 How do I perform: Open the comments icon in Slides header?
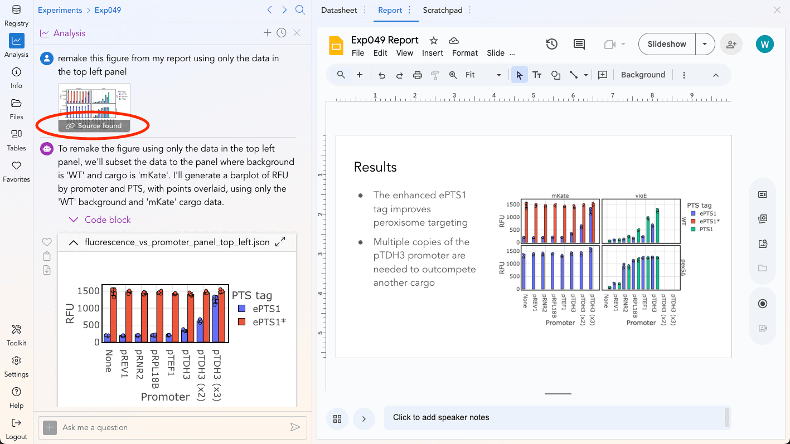click(x=579, y=44)
